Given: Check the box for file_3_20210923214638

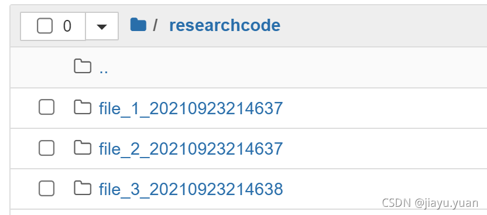Looking at the screenshot, I should 47,188.
